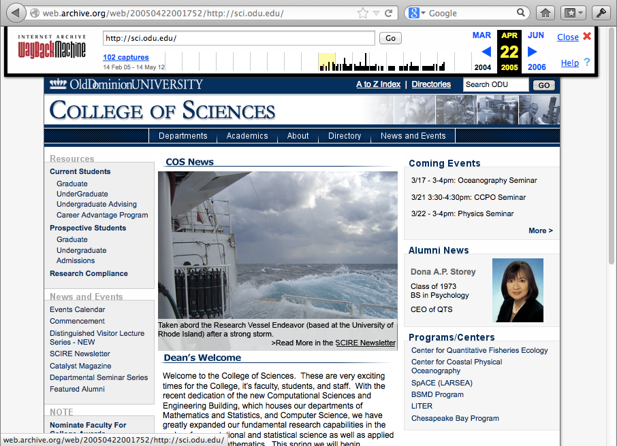Open Chesapeake Bay Program link
Screen dimensions: 617x446
pos(455,419)
